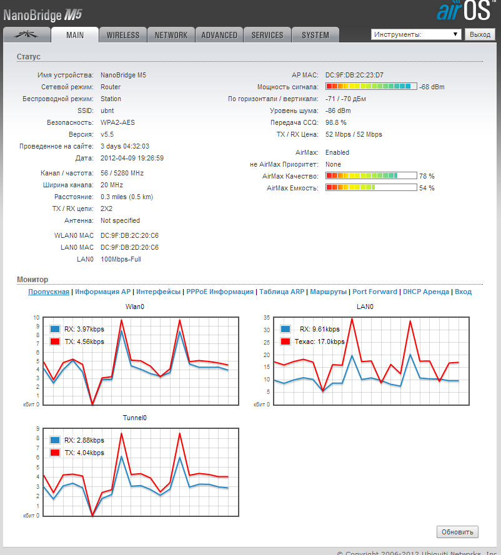Click the AirMax capacity bar

371,188
